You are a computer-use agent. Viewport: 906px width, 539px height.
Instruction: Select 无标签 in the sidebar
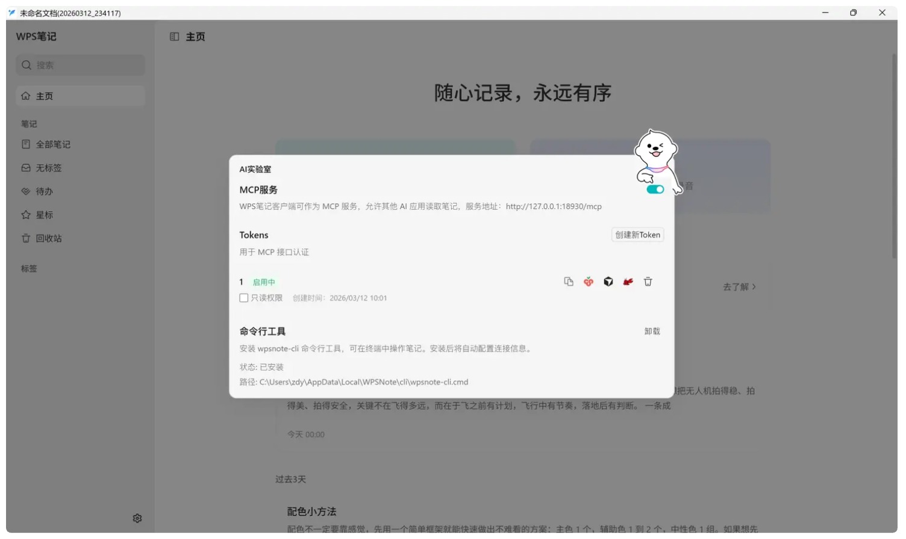tap(48, 168)
